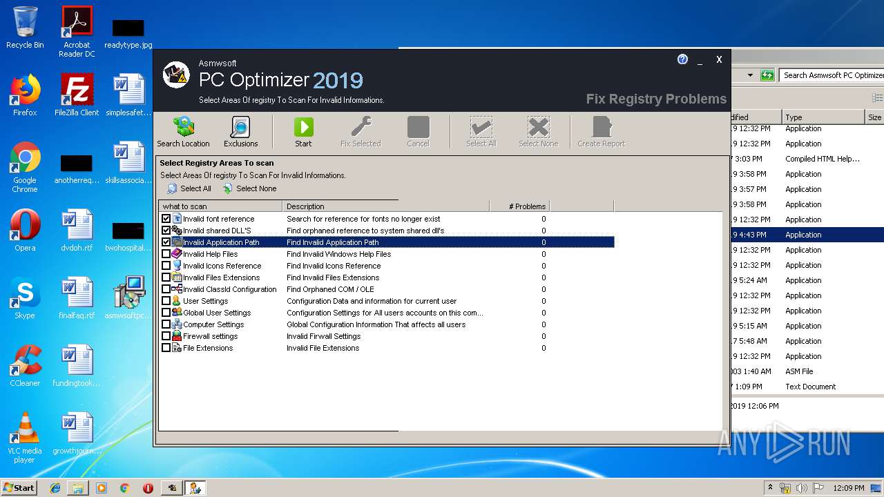The width and height of the screenshot is (884, 497).
Task: Open CCleaner desktop icon
Action: [25, 366]
